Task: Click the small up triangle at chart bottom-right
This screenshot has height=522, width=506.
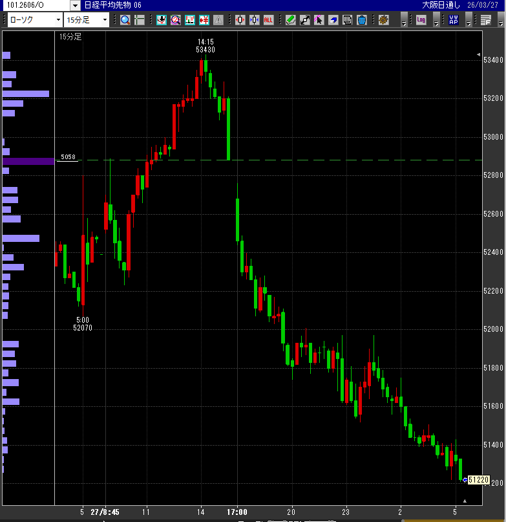Action: point(465,501)
